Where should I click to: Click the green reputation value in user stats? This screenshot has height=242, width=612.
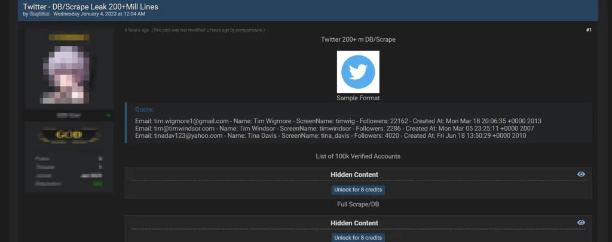click(97, 184)
